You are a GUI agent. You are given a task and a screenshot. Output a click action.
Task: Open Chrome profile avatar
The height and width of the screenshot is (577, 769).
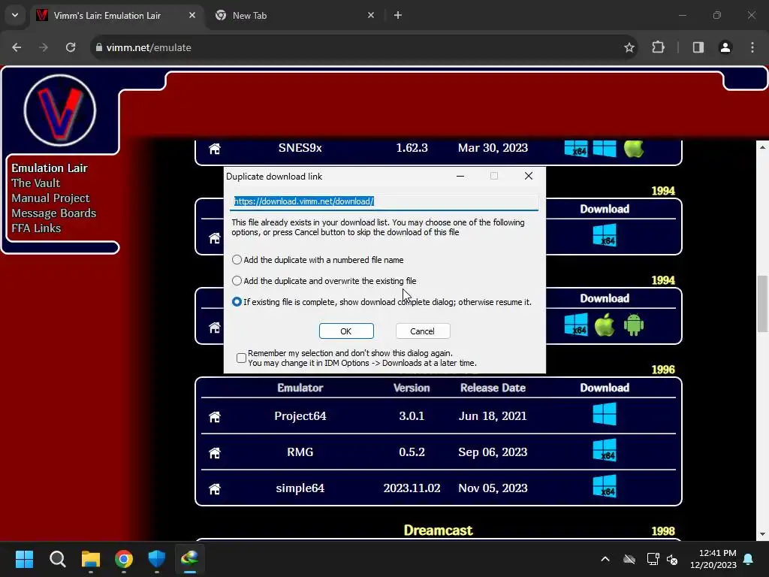[x=725, y=47]
